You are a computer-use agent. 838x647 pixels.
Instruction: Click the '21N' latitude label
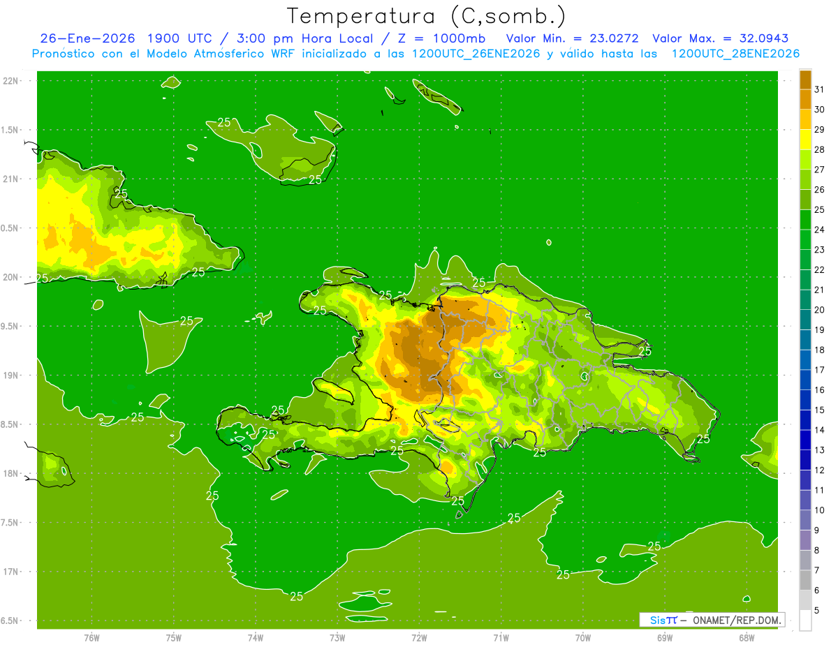(10, 179)
